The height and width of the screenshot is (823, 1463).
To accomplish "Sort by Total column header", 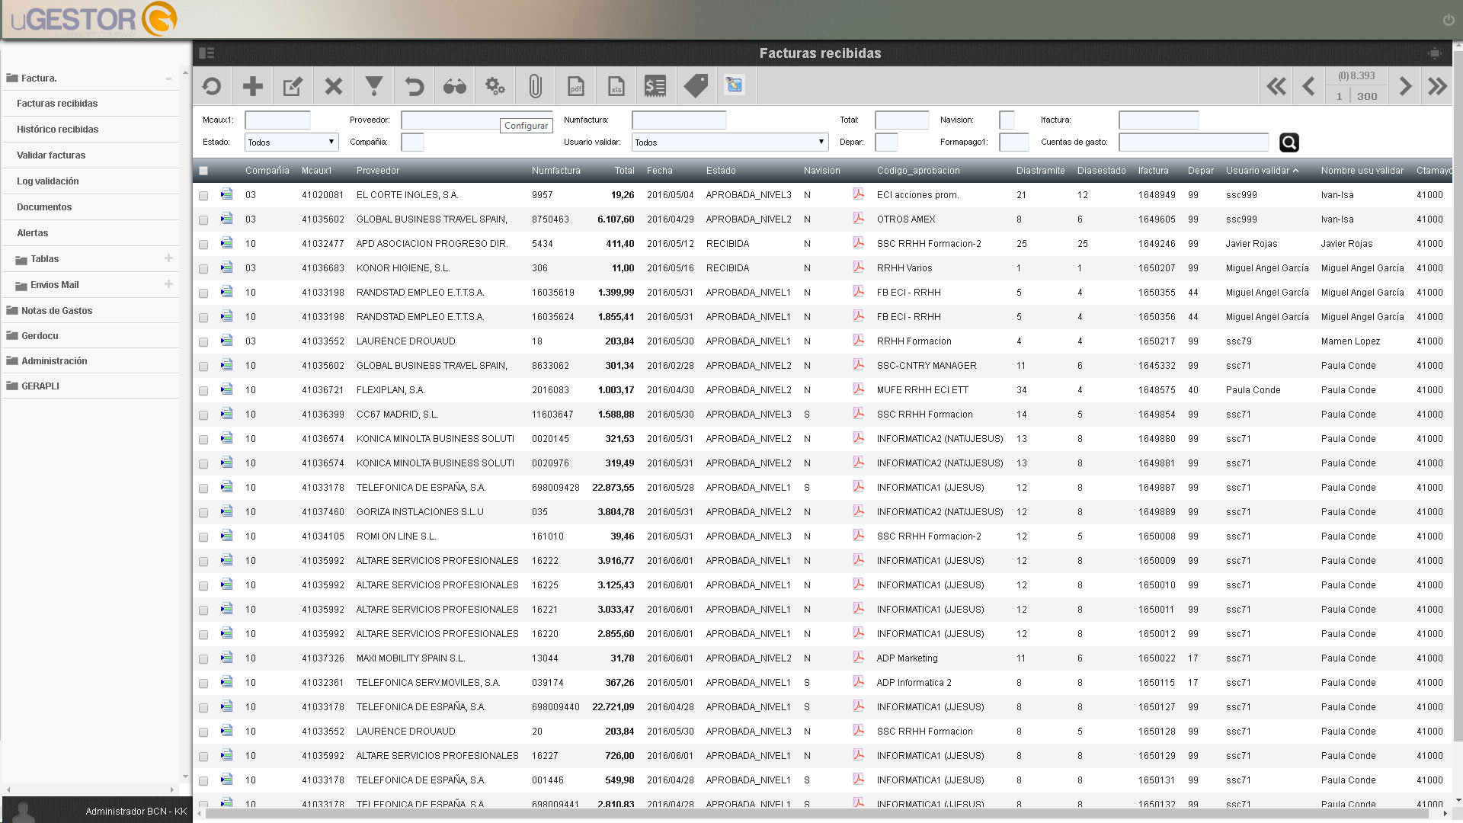I will pos(625,171).
